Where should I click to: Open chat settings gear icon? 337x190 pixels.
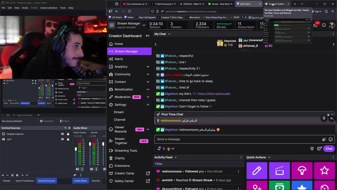(319, 149)
